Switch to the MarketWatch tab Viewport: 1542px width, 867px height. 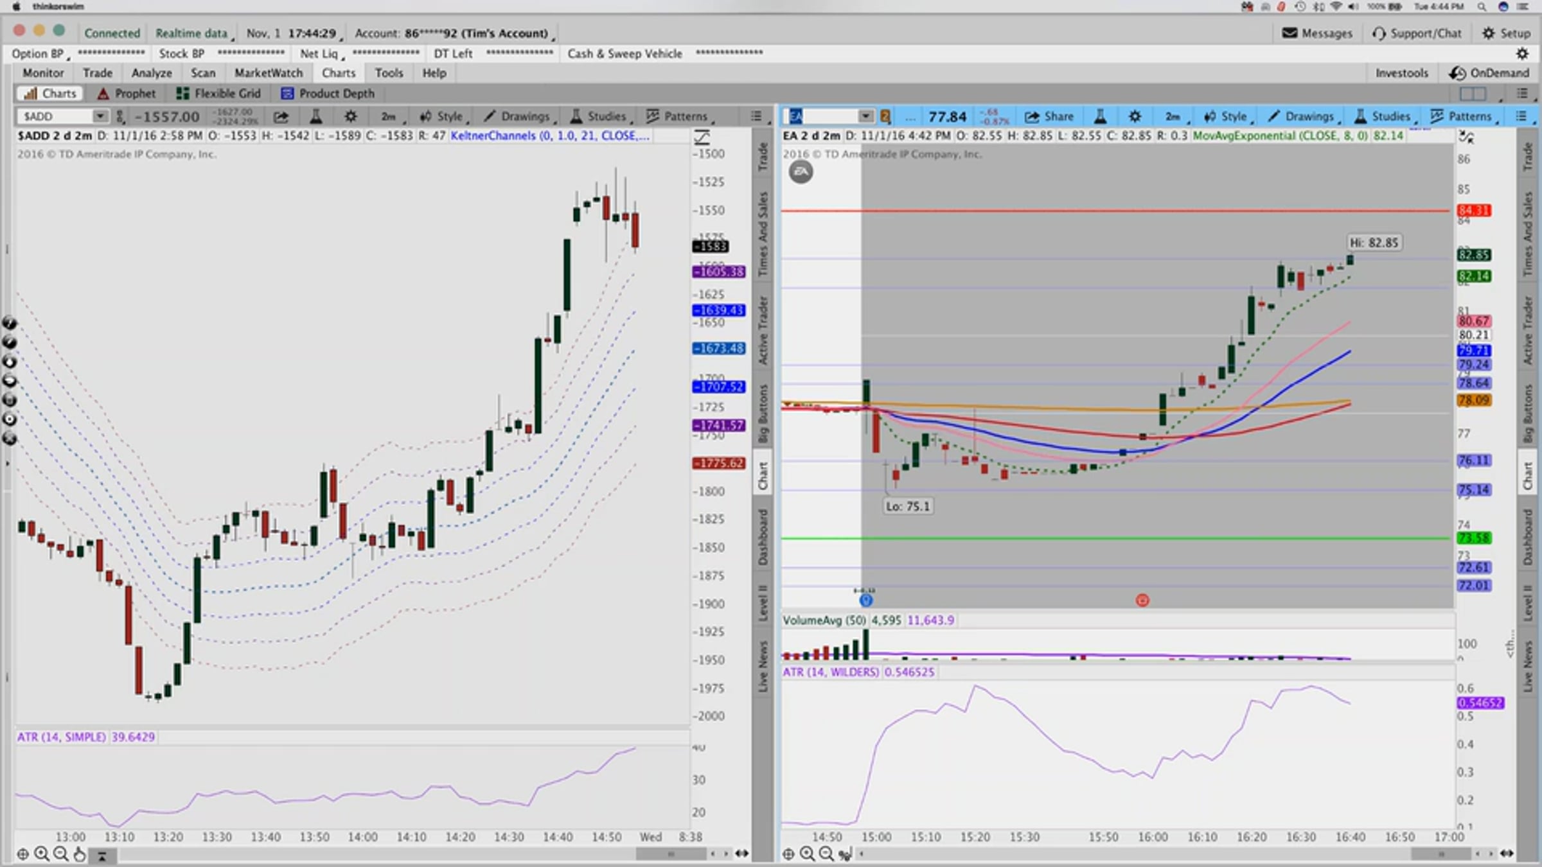(x=268, y=73)
